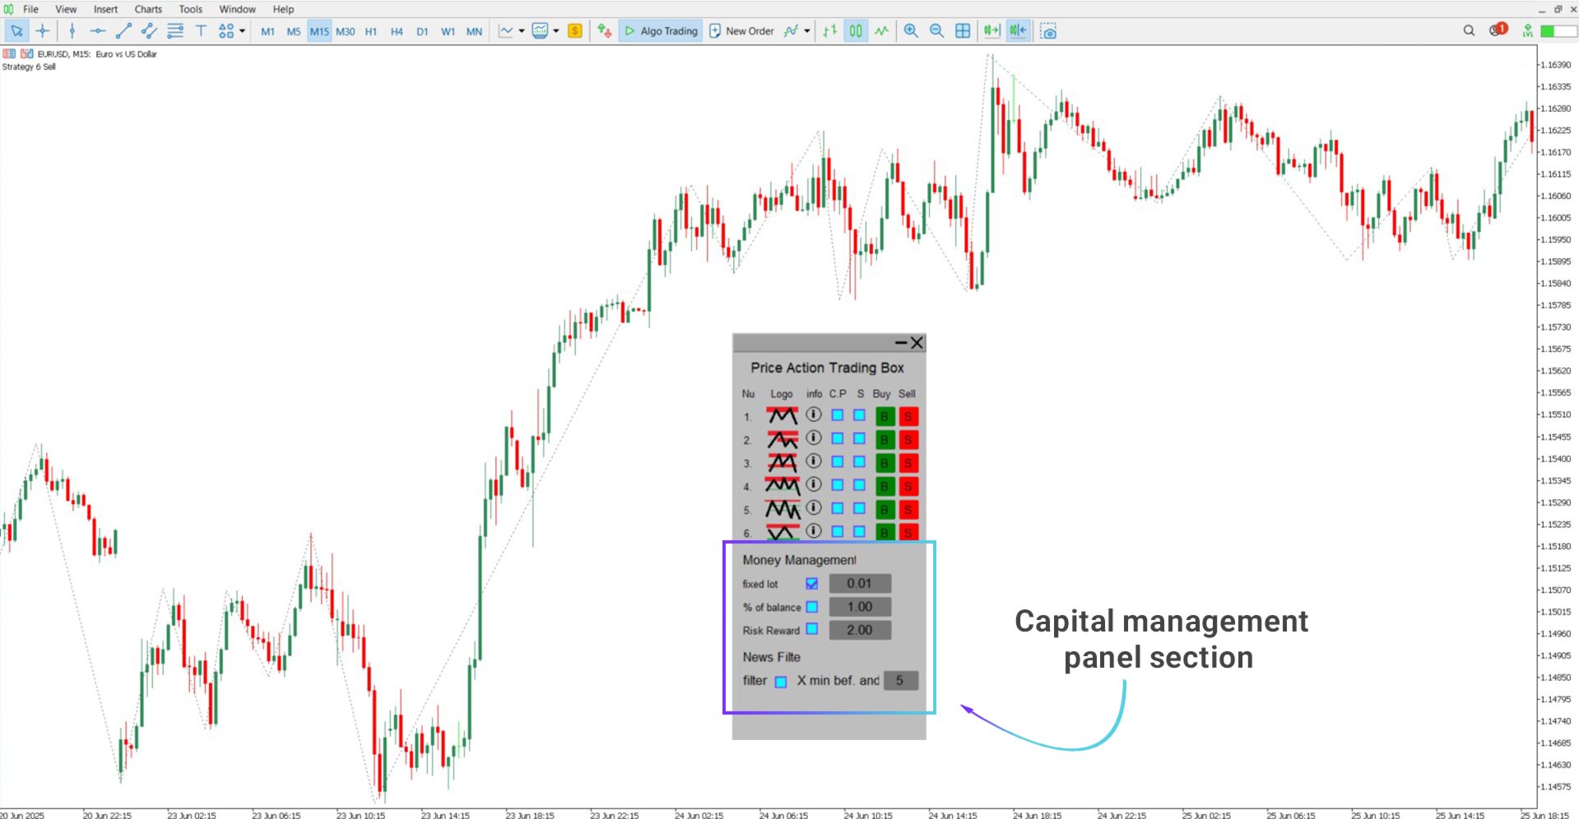Click red Sell button for strategy 1

908,416
